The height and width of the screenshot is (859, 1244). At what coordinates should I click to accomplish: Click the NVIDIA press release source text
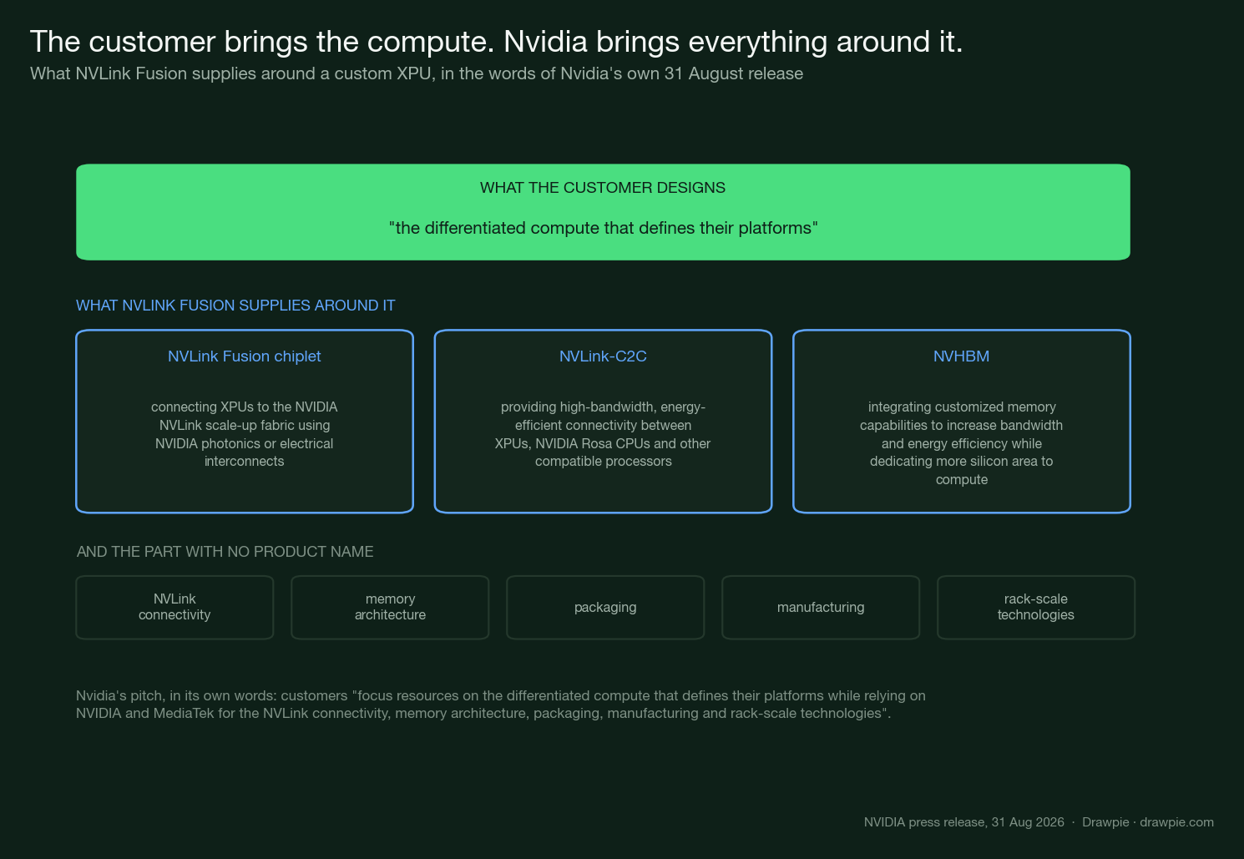click(964, 822)
